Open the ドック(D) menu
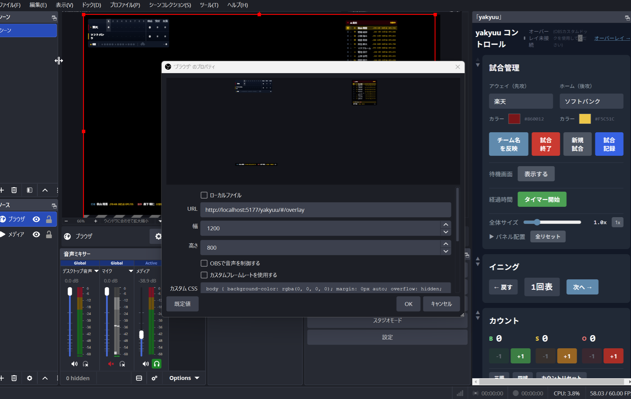The width and height of the screenshot is (631, 399). [91, 5]
